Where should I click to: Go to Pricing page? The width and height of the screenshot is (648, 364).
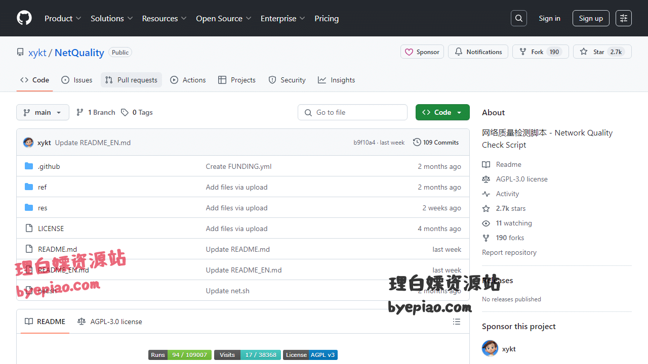click(327, 18)
